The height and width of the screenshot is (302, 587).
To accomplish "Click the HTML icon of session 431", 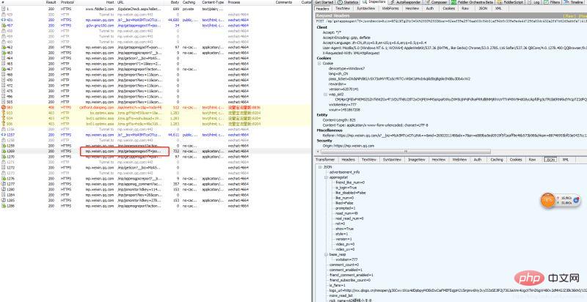I will [4, 20].
